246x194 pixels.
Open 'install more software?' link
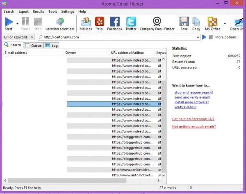(192, 102)
